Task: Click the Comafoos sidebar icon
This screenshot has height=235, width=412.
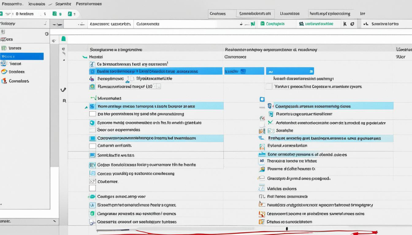Action: pos(4,81)
